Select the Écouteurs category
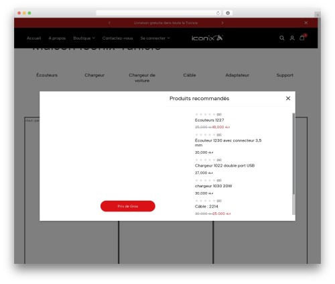 [47, 75]
